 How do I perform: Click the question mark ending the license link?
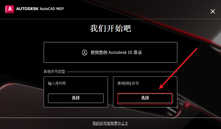pos(126,123)
